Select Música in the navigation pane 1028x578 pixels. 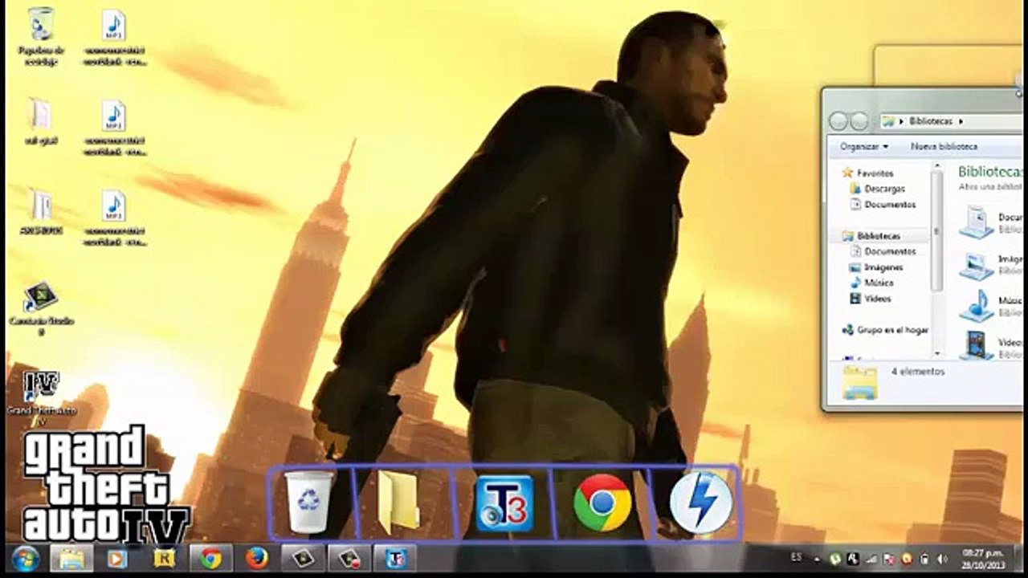point(871,283)
